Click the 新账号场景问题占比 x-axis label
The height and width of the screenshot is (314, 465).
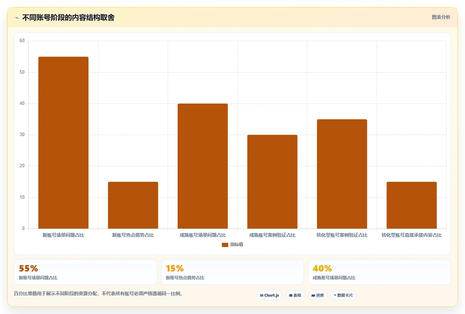coord(63,235)
